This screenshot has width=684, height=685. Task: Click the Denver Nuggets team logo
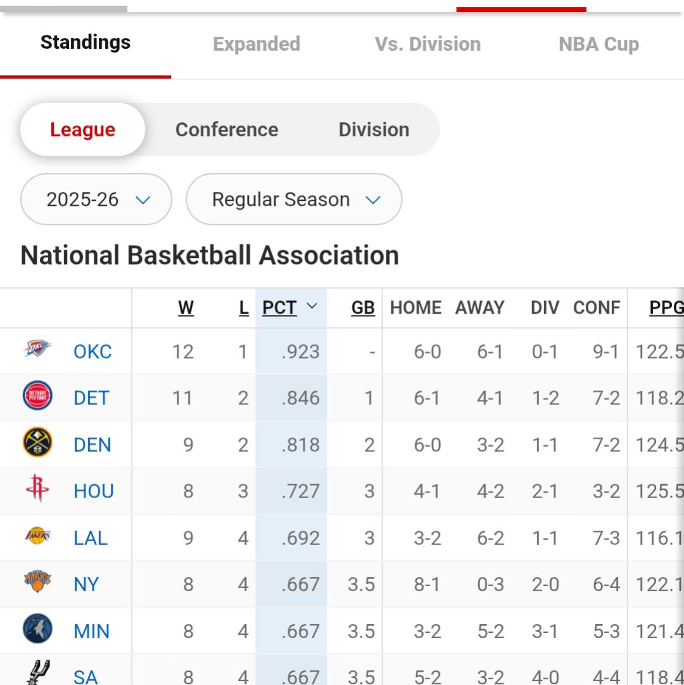[x=38, y=444]
